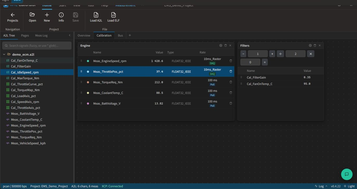
Task: Select the Home ribbon tab
Action: (x=47, y=5)
